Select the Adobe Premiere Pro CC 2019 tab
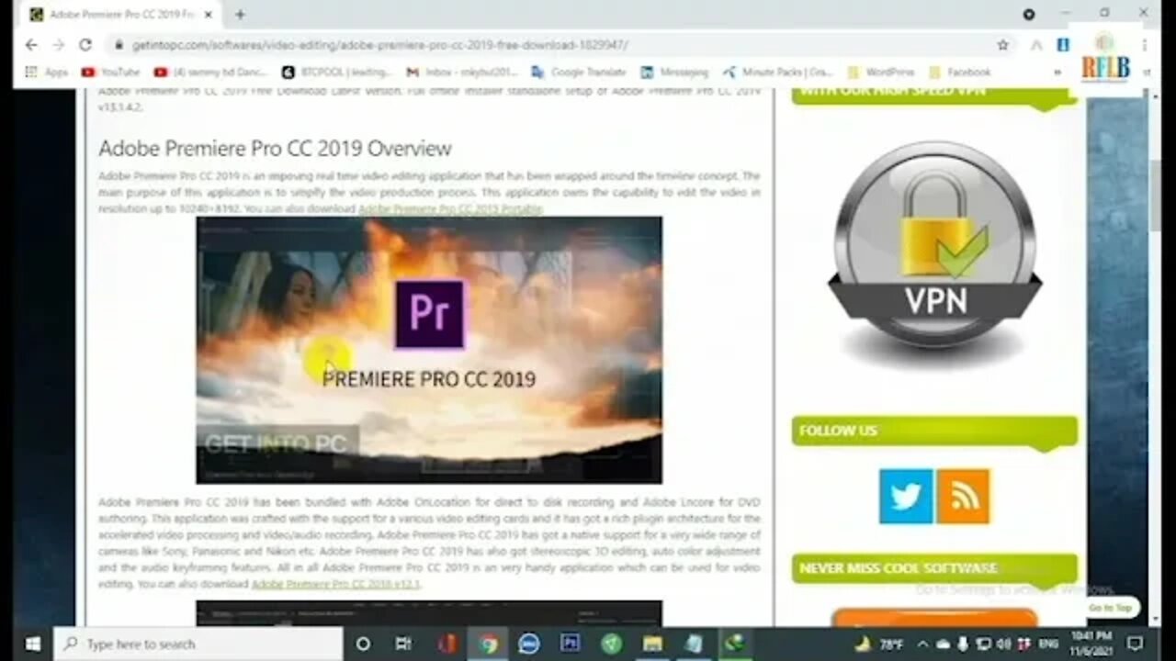Screen dimensions: 1176x661 pos(119,15)
